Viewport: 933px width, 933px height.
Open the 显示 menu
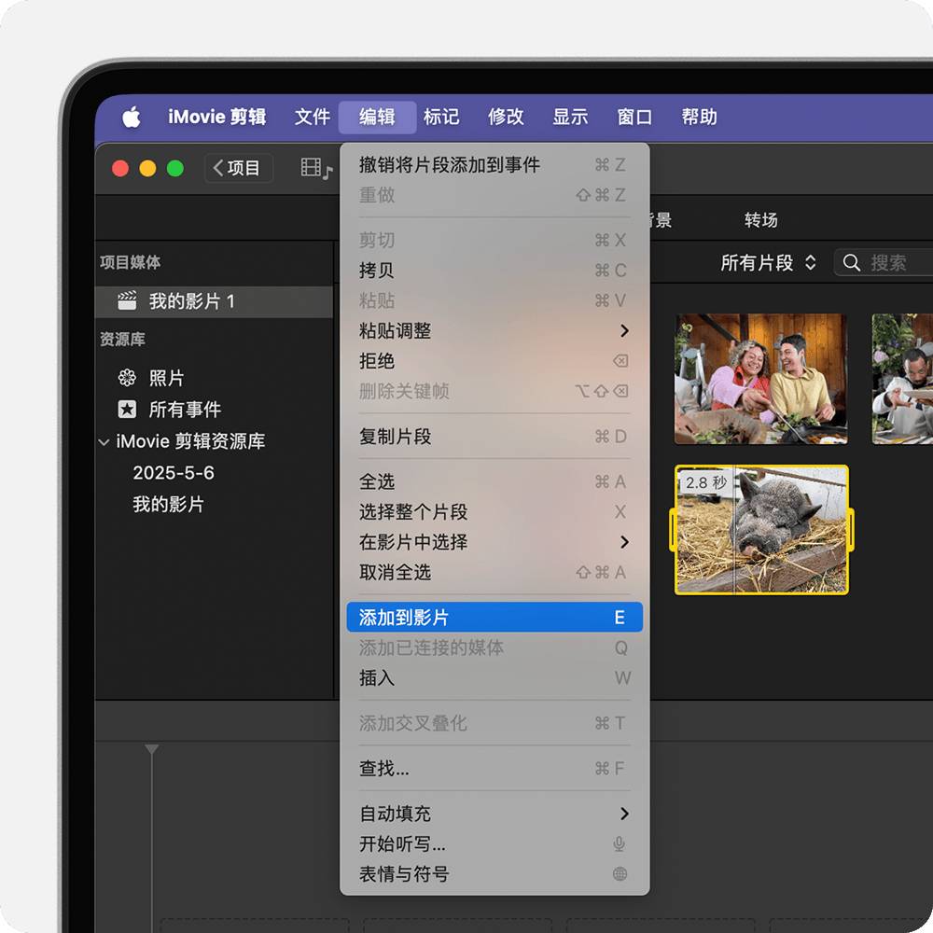(x=570, y=117)
